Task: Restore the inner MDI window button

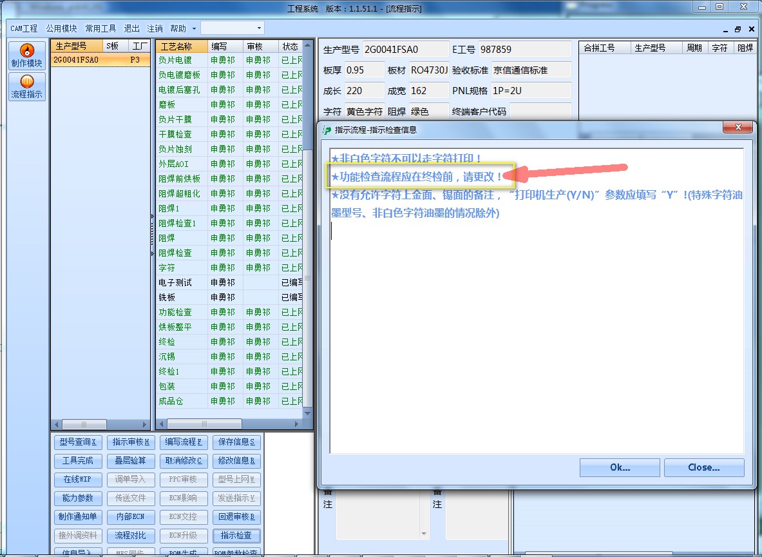Action: (738, 29)
